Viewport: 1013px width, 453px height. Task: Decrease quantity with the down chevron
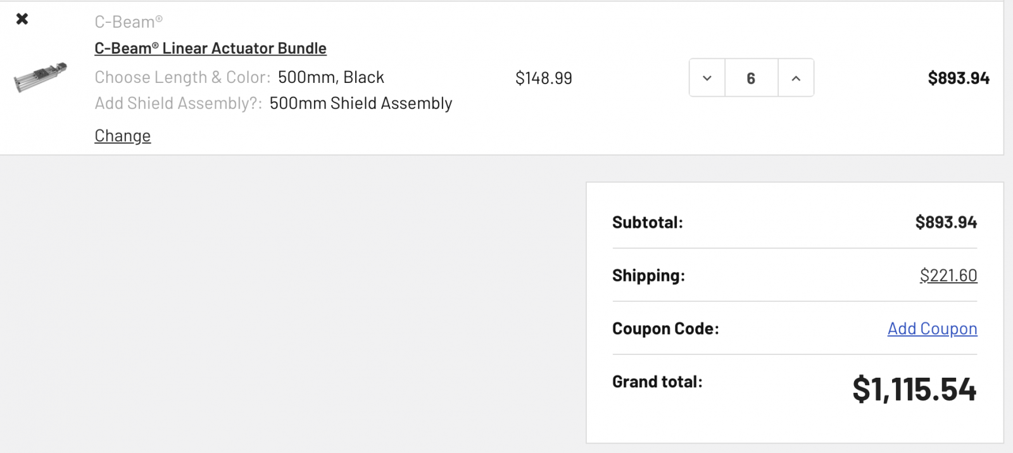click(707, 78)
